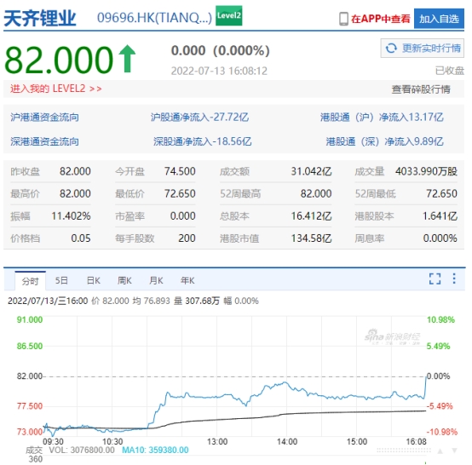472x465 pixels.
Task: Click the refresh icon in 更新实时行情
Action: coord(391,49)
